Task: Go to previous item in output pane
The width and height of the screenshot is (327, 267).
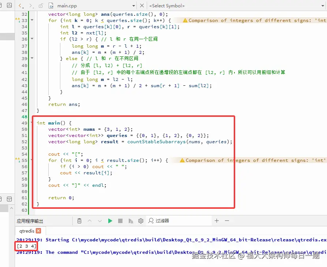Action: click(90, 221)
